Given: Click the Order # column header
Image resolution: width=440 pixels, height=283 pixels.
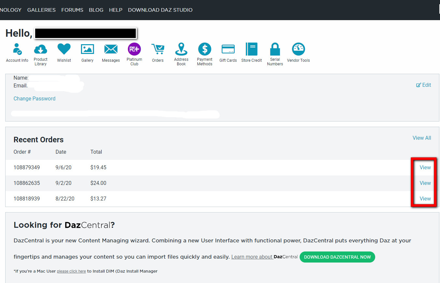Looking at the screenshot, I should pos(22,152).
